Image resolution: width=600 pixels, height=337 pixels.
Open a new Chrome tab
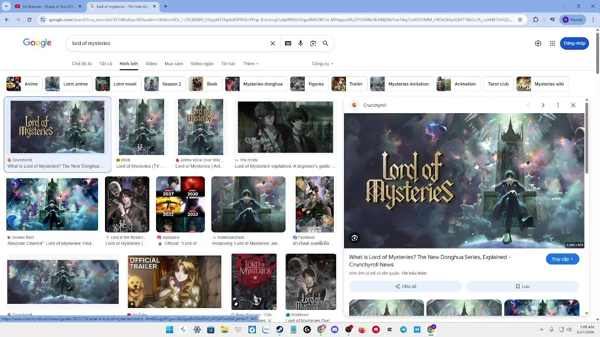[165, 7]
